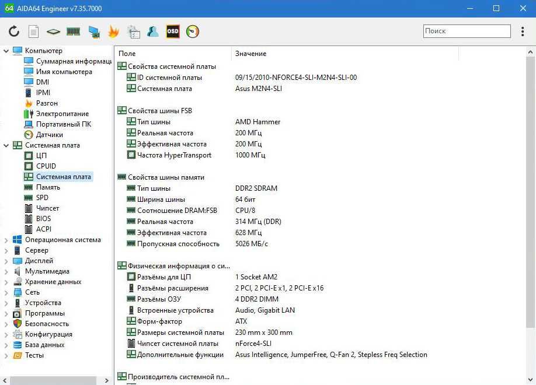Select the Конфигурация tree item

tap(48, 334)
